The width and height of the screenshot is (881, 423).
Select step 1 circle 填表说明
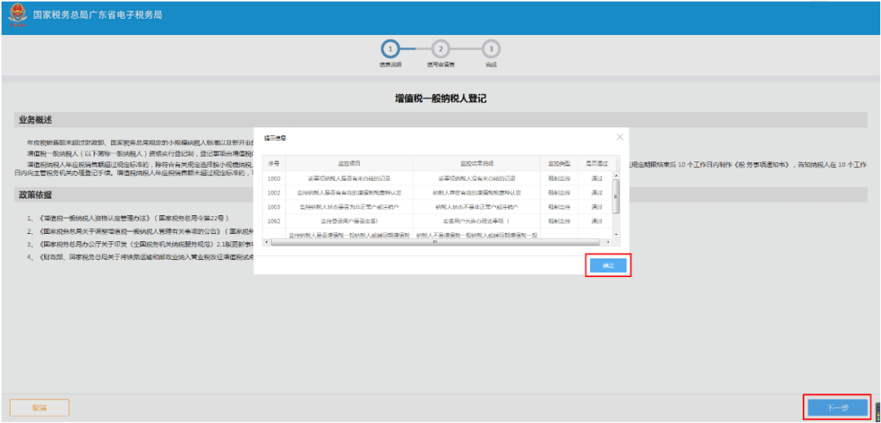pos(390,50)
